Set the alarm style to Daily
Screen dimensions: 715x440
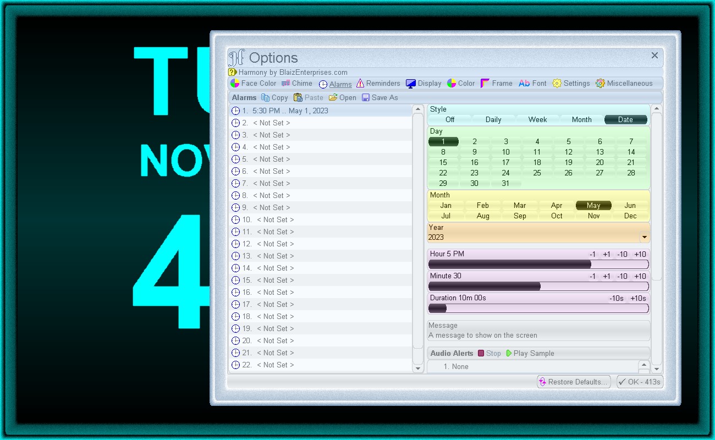493,119
